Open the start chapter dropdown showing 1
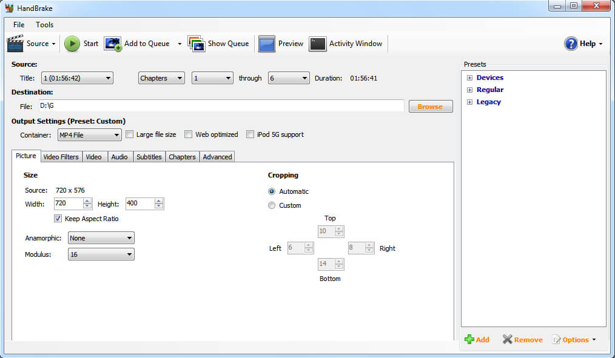 coord(212,78)
